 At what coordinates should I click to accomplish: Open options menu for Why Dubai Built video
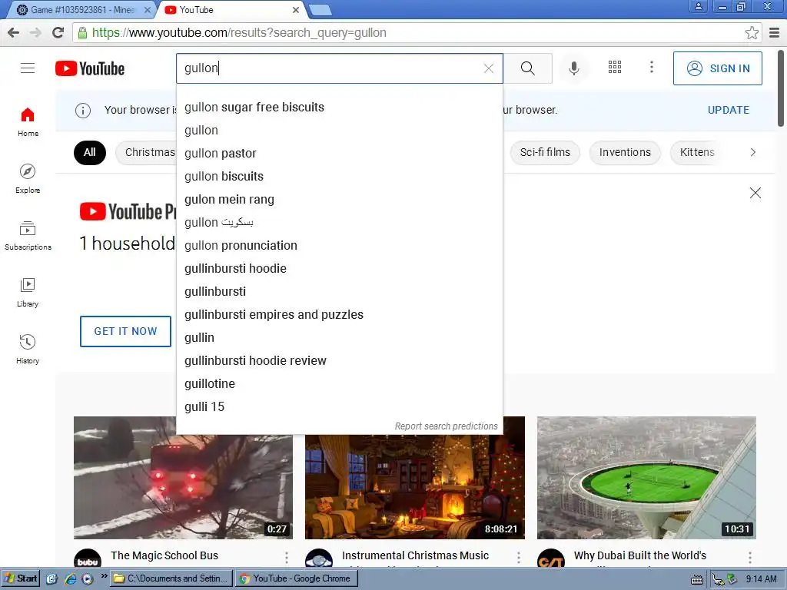pos(750,557)
